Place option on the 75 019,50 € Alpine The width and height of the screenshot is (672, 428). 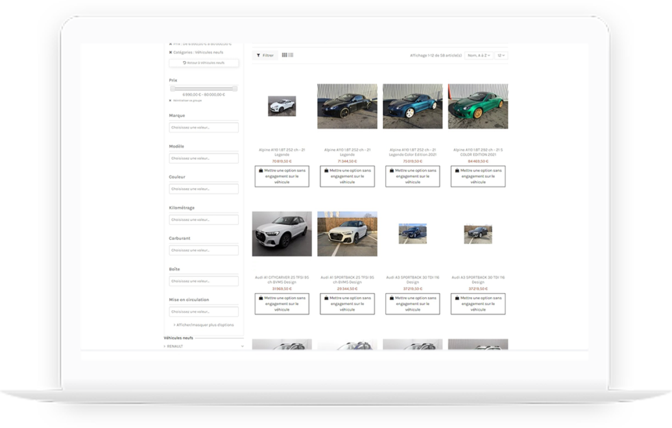pos(413,177)
